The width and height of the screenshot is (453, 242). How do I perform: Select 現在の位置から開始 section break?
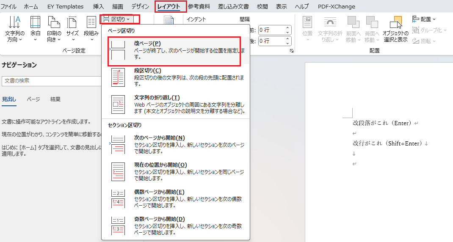click(x=174, y=171)
